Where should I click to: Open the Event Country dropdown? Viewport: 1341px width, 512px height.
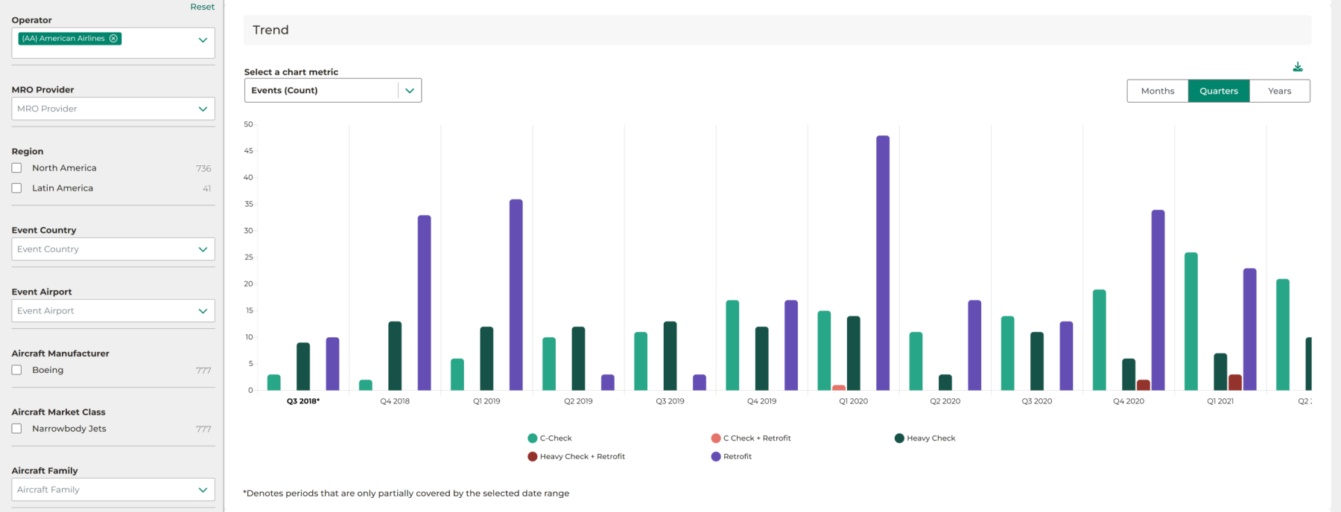click(113, 249)
